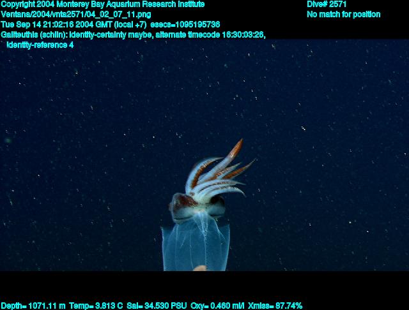
Task: Click the squid's dark eye head region
Action: click(197, 207)
